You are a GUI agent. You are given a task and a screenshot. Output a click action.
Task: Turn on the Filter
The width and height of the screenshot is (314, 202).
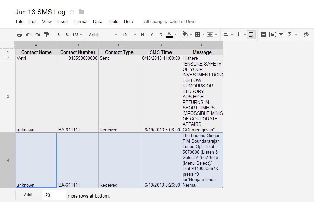[281, 35]
